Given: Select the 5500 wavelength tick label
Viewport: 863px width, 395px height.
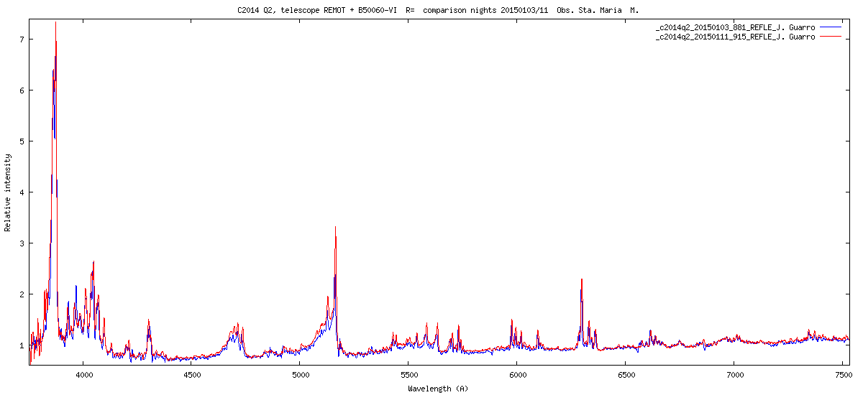Looking at the screenshot, I should [408, 376].
